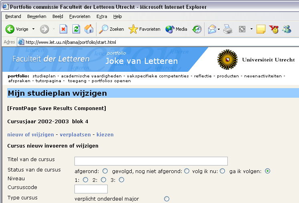Expand dropdown next to fullscreen icon
This screenshot has width=299, height=203.
[251, 29]
